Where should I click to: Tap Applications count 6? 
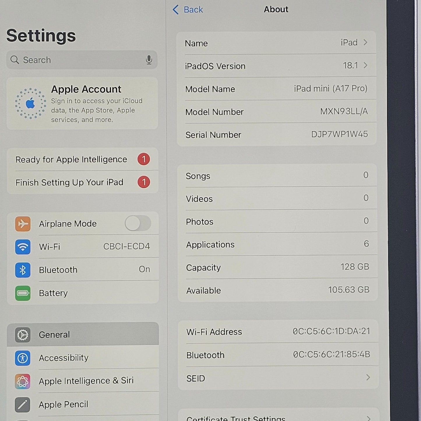click(x=366, y=244)
